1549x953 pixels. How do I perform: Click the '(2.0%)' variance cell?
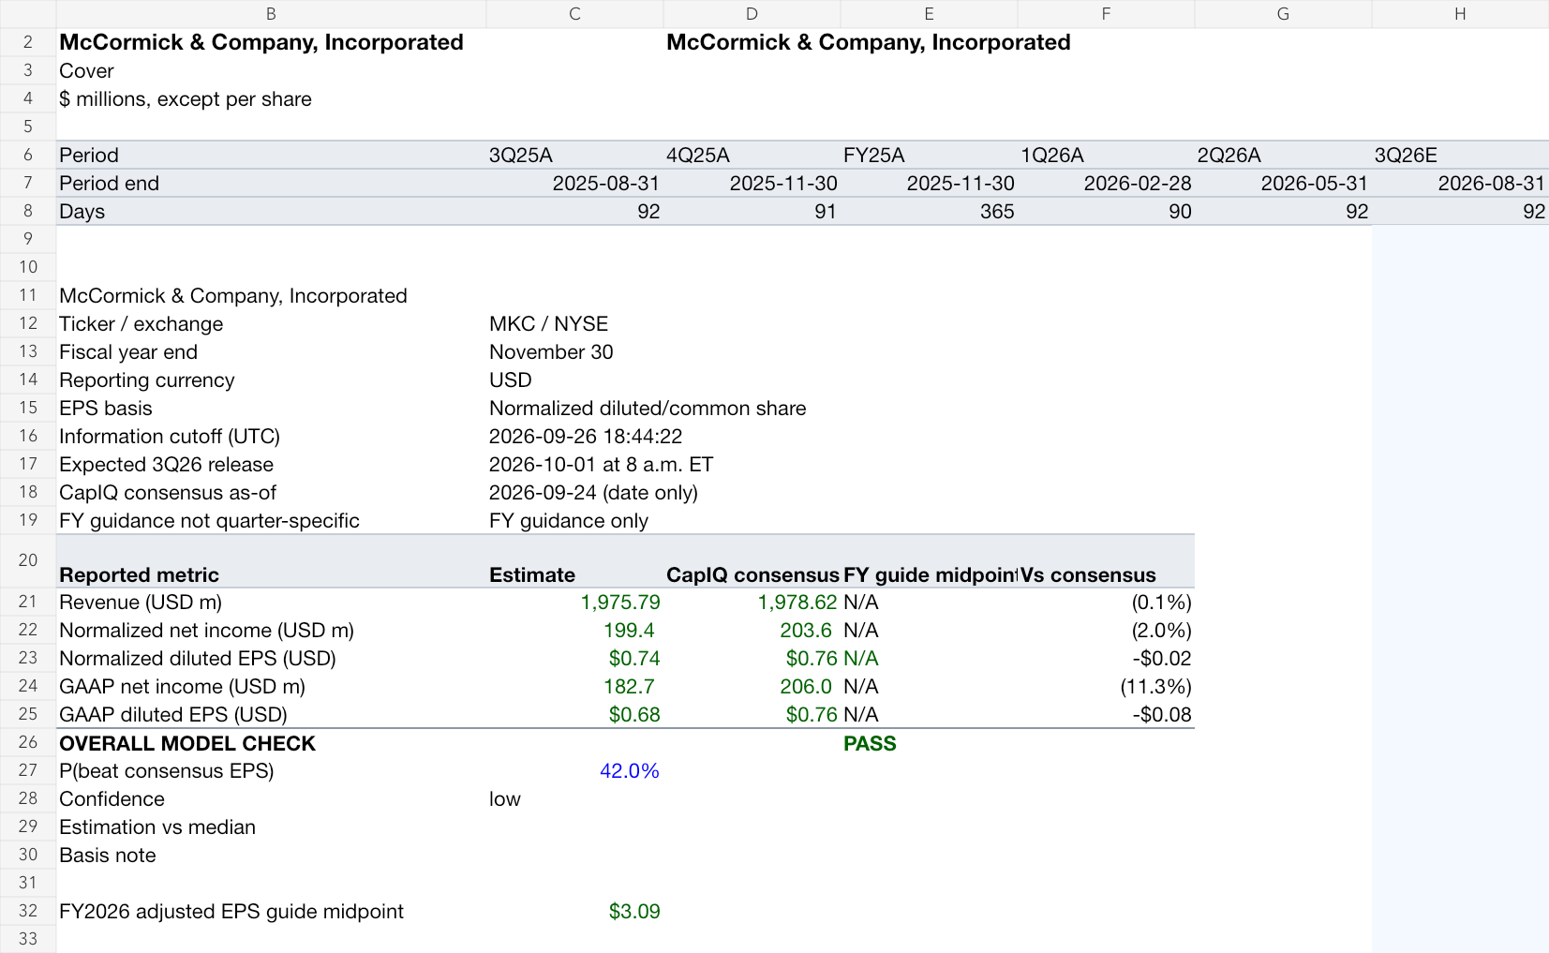click(1106, 630)
